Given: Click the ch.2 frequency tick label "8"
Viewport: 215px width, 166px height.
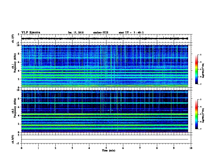Looking at the screenshot, I should [19, 99].
